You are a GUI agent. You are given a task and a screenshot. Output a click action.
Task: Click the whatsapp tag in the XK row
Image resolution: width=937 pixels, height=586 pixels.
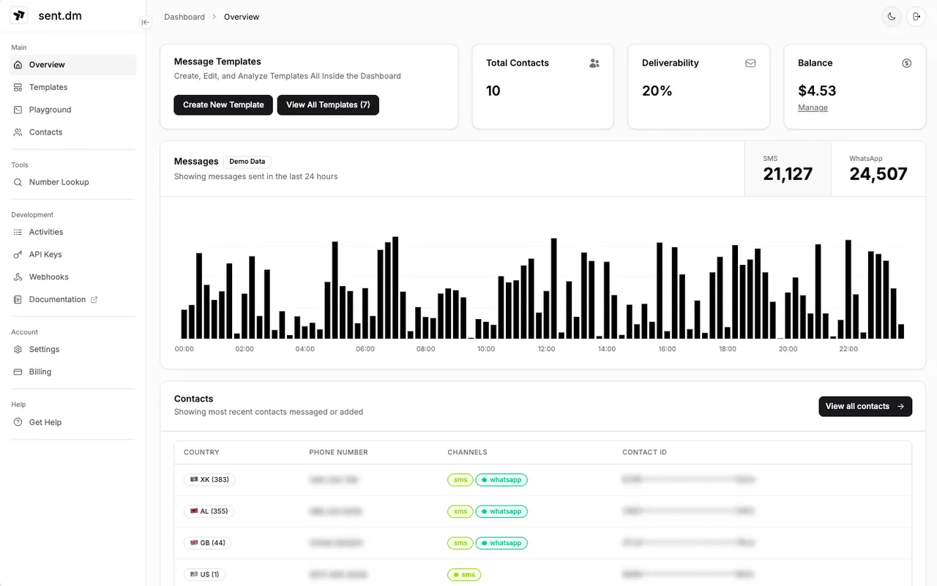(x=501, y=480)
